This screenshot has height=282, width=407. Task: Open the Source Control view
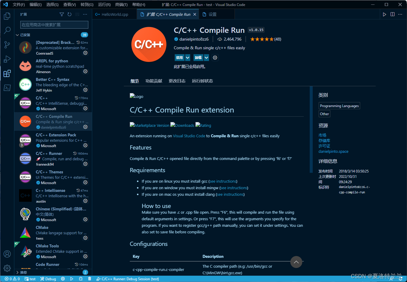(7, 45)
